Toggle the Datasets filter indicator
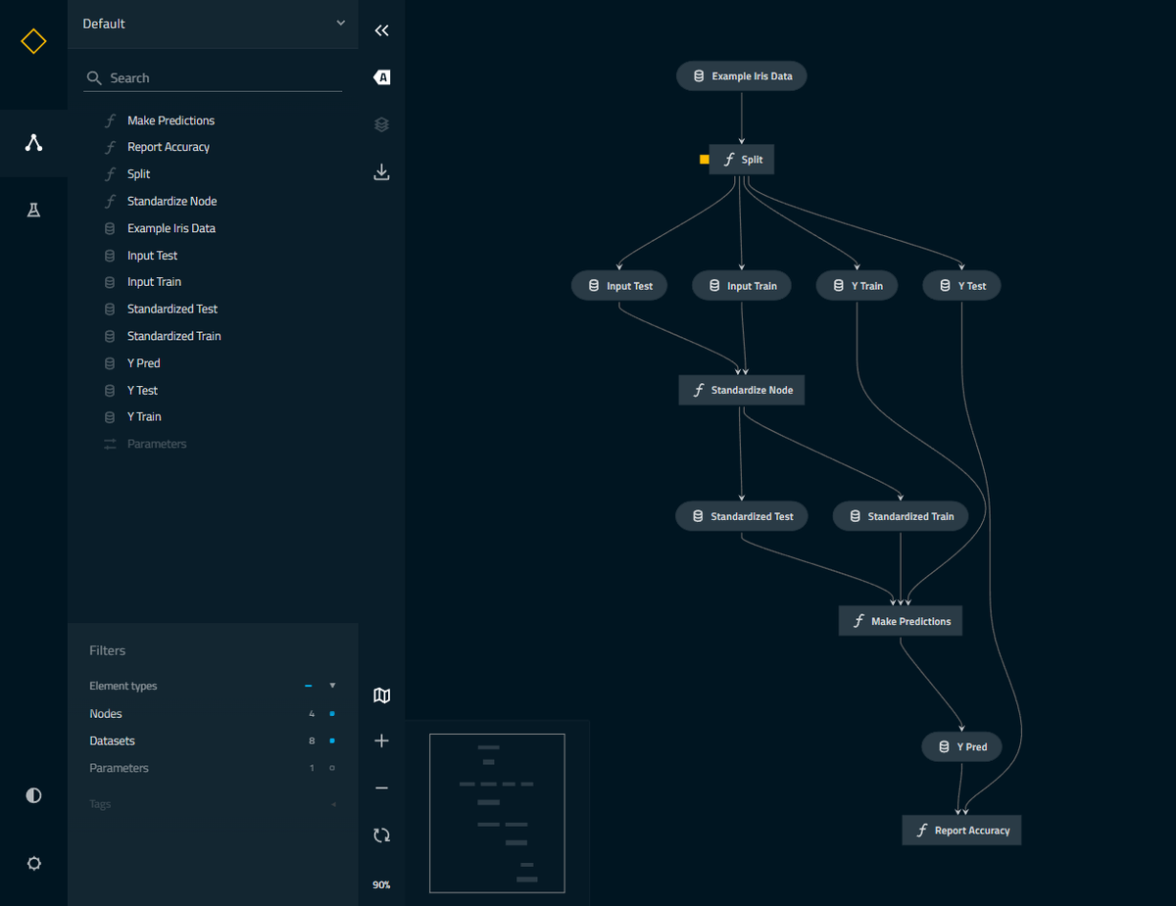This screenshot has height=906, width=1176. coord(332,741)
